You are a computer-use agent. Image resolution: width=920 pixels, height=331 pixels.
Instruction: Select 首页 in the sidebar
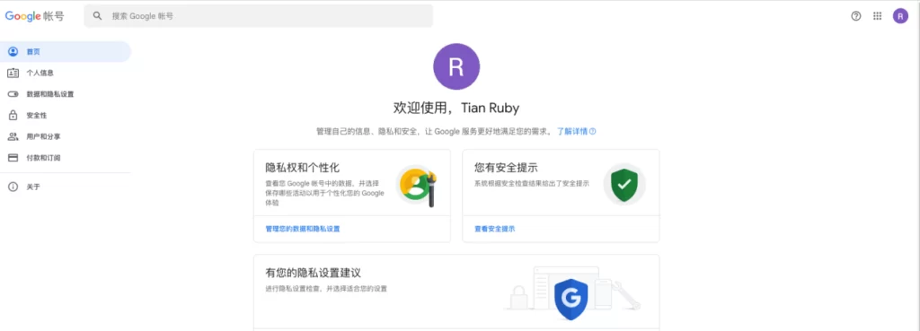click(x=65, y=51)
